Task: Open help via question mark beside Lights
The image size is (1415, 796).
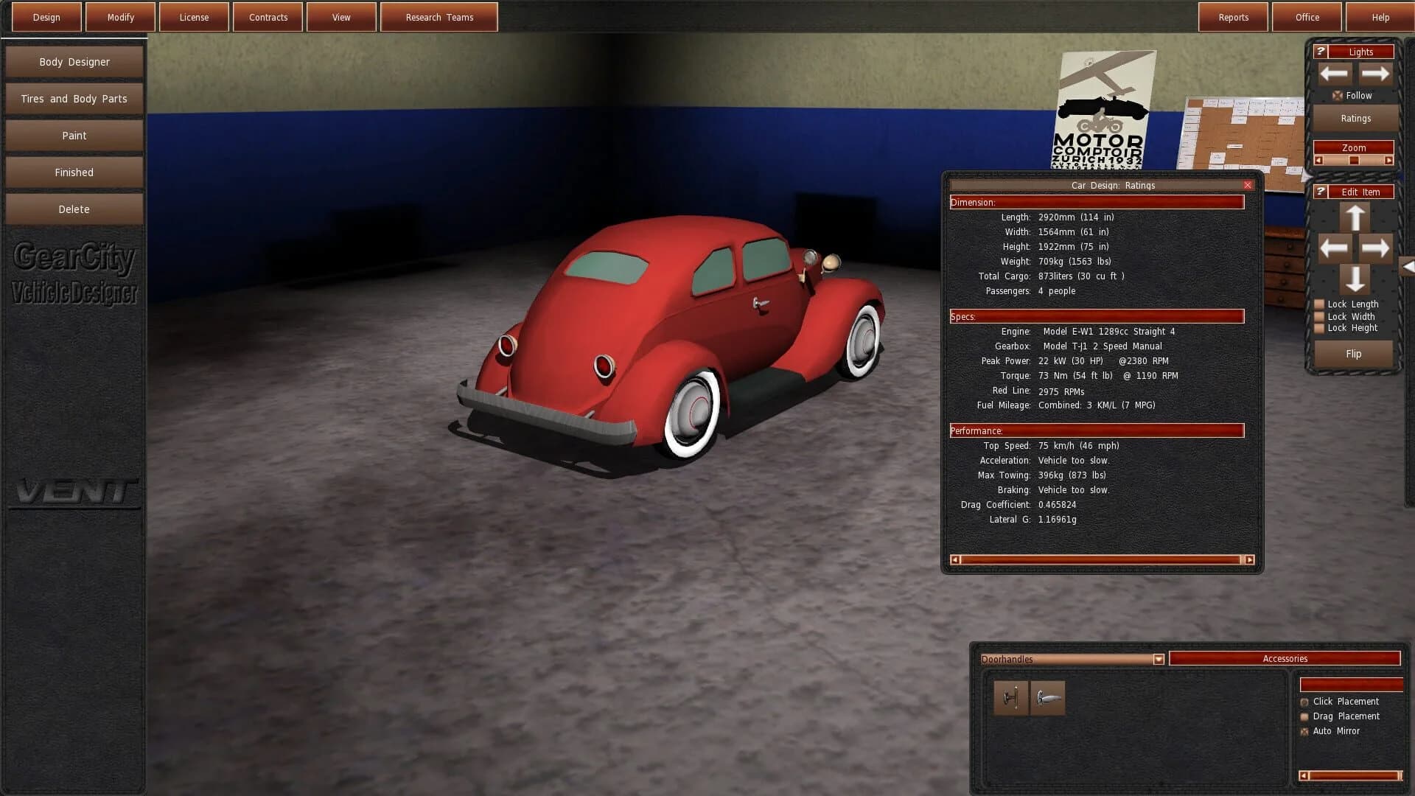Action: click(1321, 51)
